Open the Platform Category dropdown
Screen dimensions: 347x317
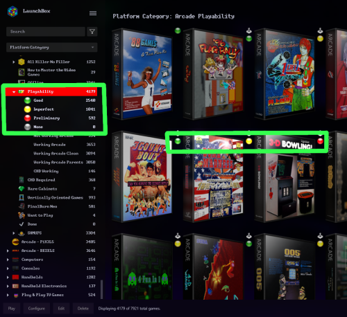click(52, 47)
